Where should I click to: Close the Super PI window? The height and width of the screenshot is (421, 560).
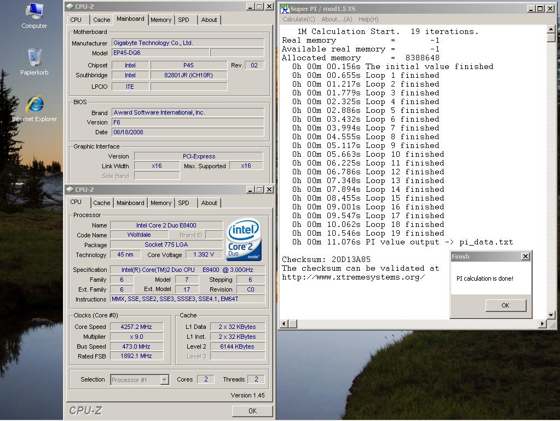point(550,9)
